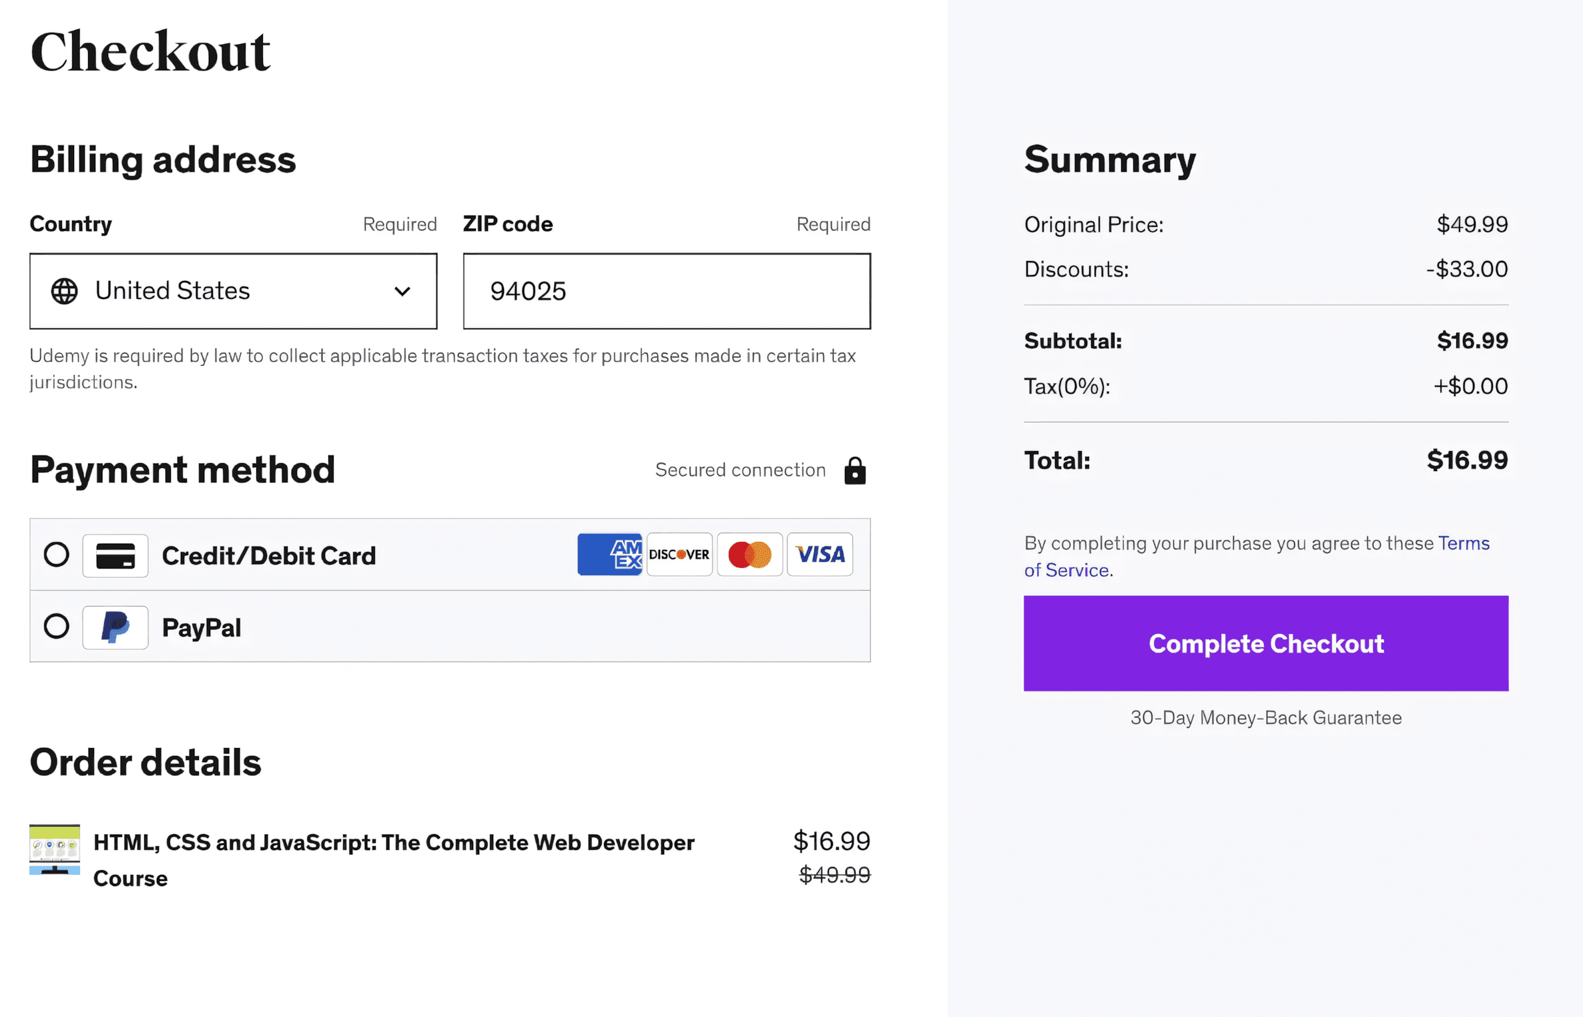Choose the Credit/Debit Card label

(269, 556)
